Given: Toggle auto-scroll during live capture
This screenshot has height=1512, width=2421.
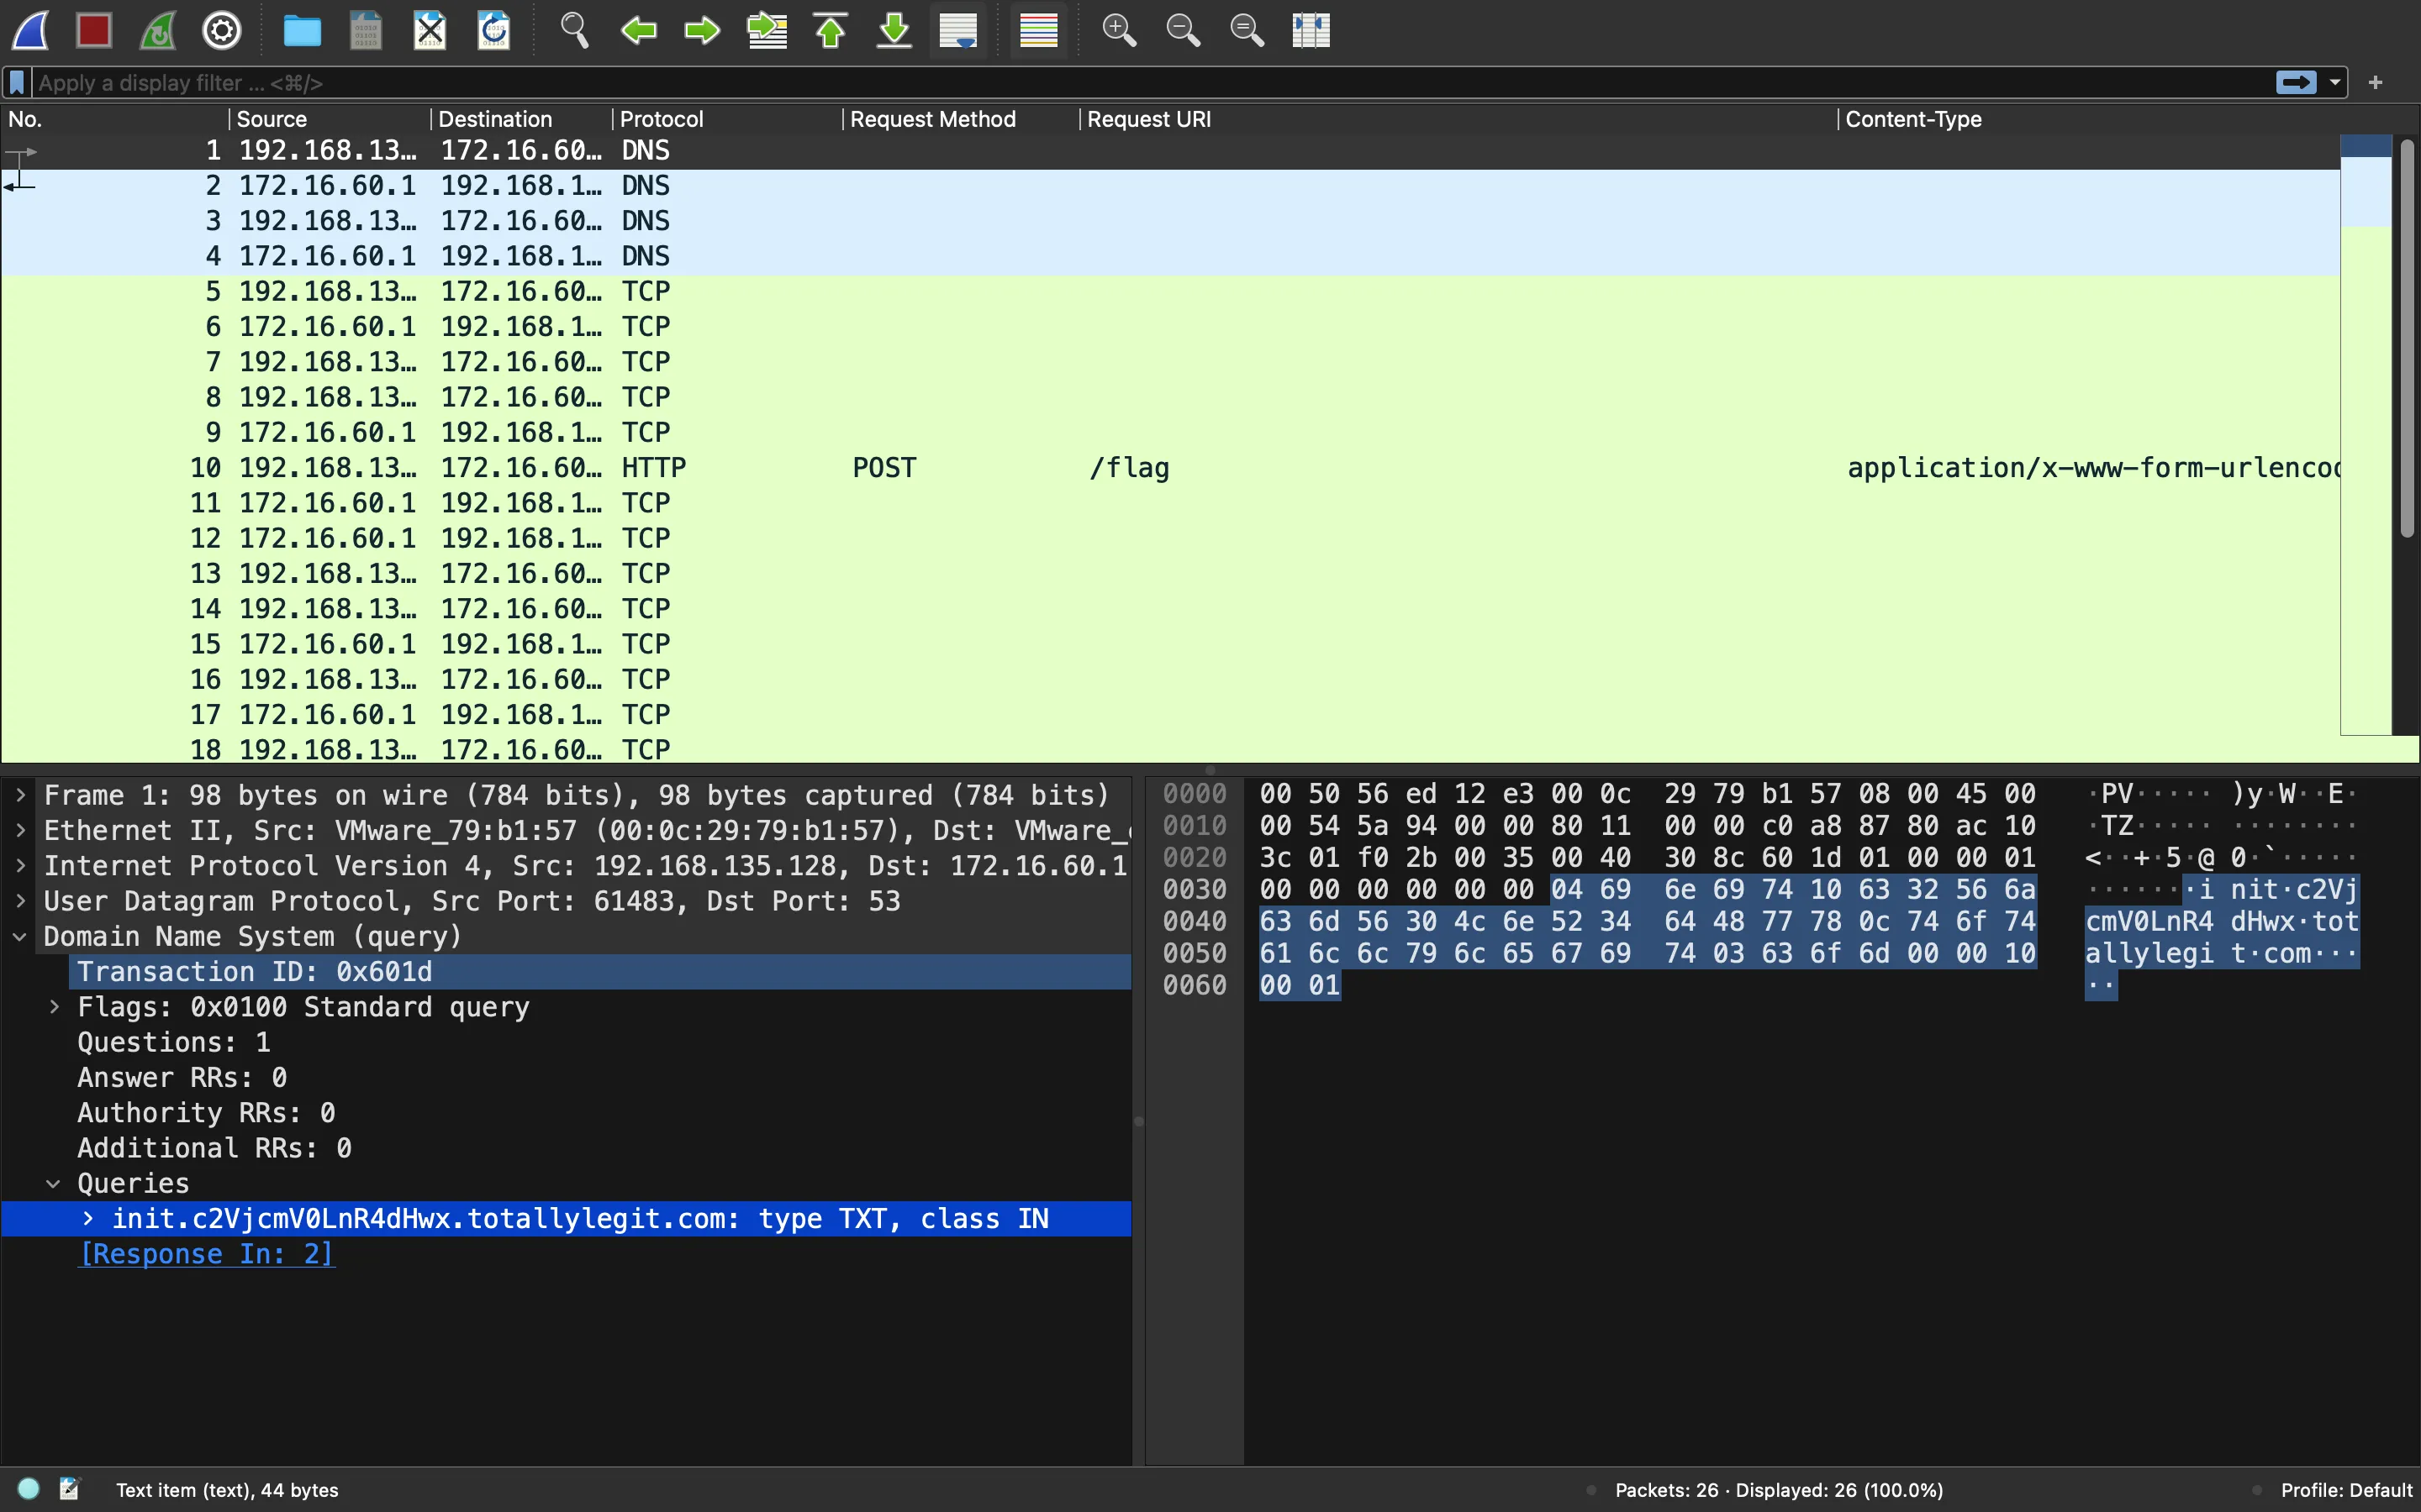Looking at the screenshot, I should tap(958, 30).
